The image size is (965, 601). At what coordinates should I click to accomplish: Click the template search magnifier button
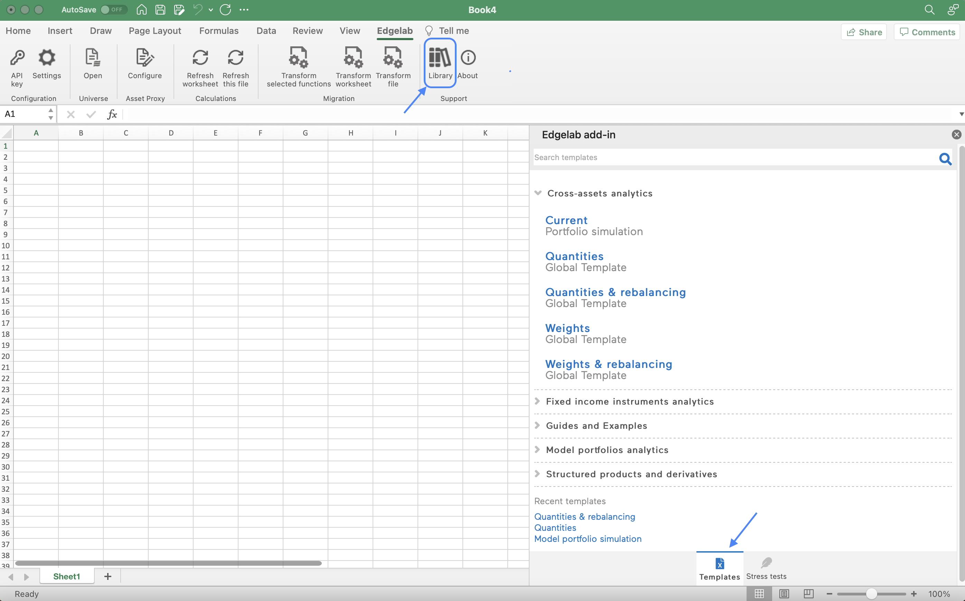[x=945, y=159]
